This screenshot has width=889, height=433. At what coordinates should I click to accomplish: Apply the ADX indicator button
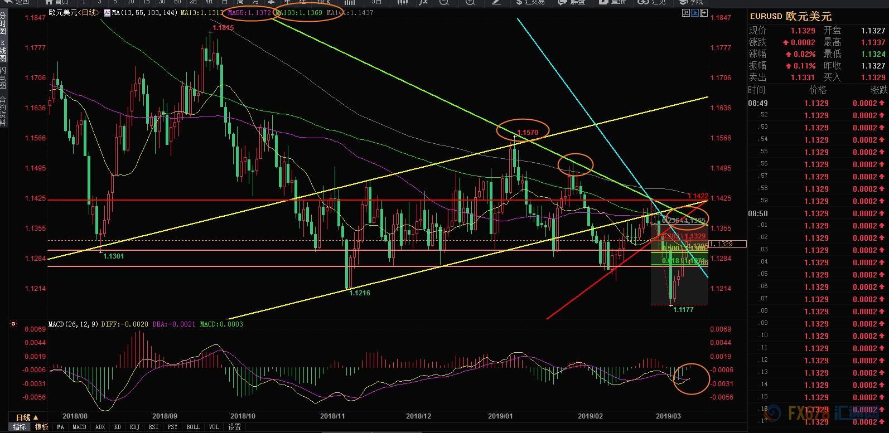coord(100,427)
